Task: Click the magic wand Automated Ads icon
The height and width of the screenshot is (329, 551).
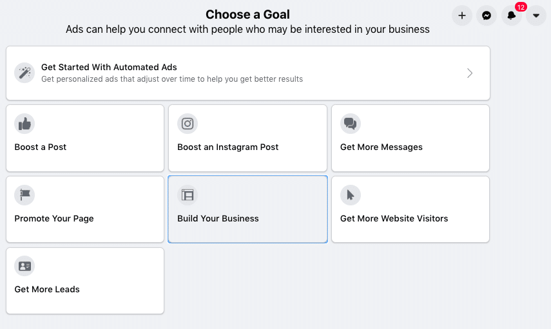Action: tap(24, 73)
